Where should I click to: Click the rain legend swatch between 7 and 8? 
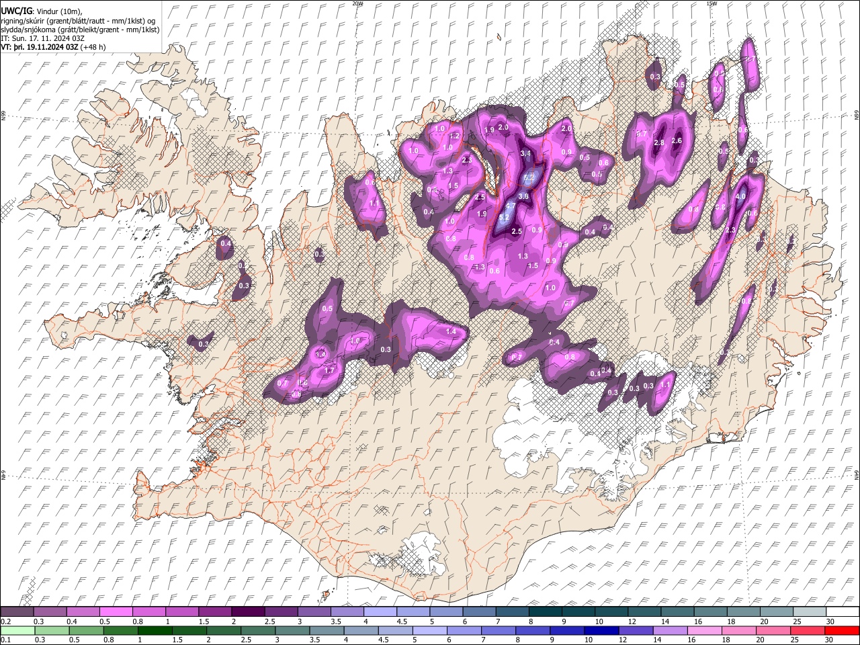(499, 630)
